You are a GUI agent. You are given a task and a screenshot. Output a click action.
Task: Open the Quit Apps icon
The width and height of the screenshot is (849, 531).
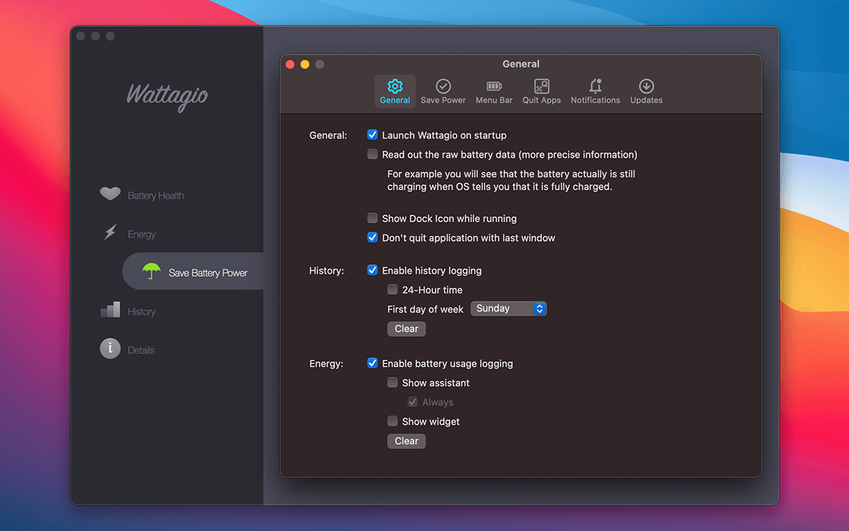click(x=541, y=86)
